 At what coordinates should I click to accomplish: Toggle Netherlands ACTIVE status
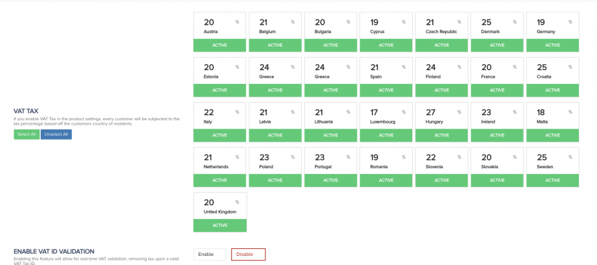click(219, 180)
